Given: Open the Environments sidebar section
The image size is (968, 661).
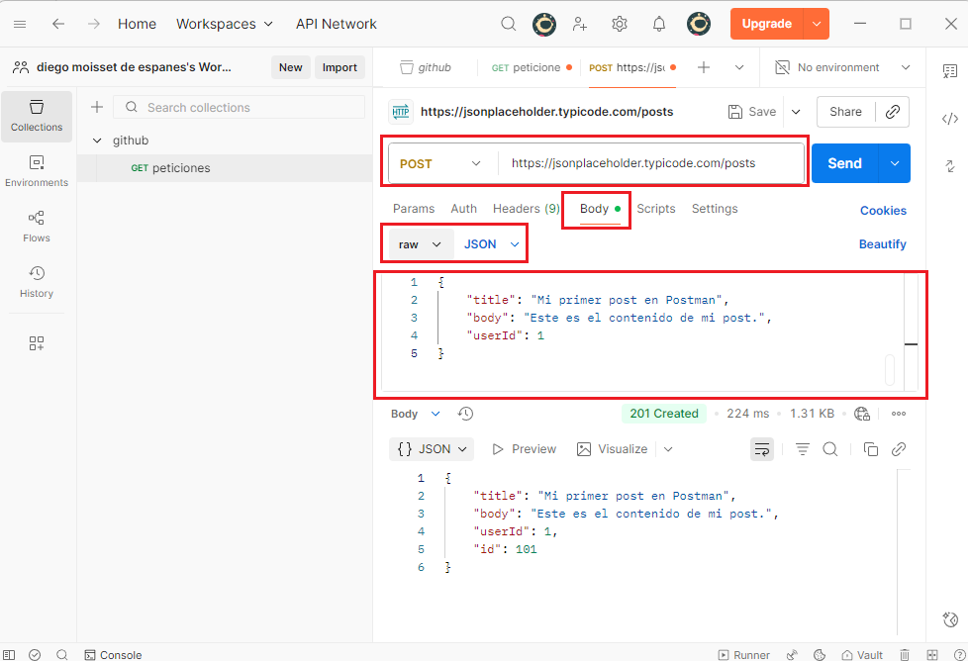Looking at the screenshot, I should tap(37, 170).
